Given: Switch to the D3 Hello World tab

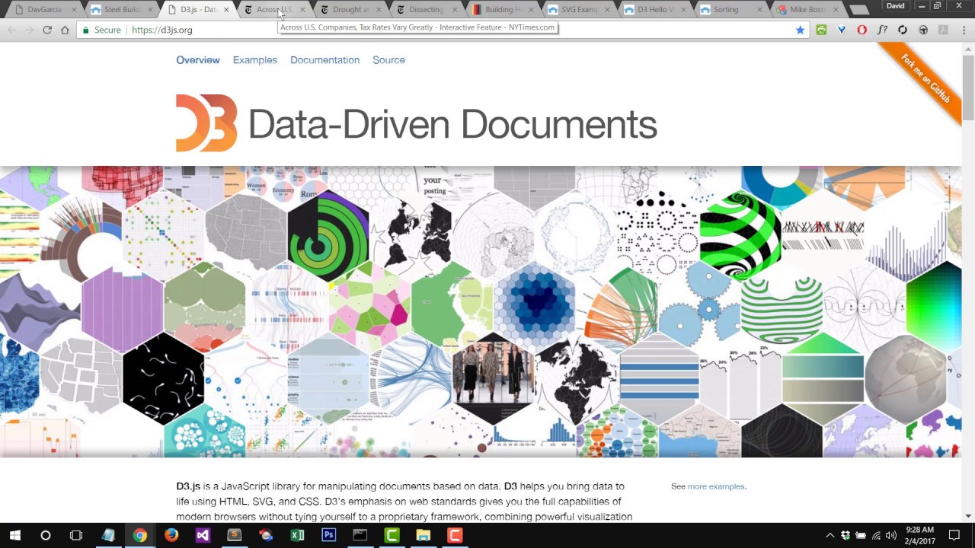Looking at the screenshot, I should click(657, 9).
